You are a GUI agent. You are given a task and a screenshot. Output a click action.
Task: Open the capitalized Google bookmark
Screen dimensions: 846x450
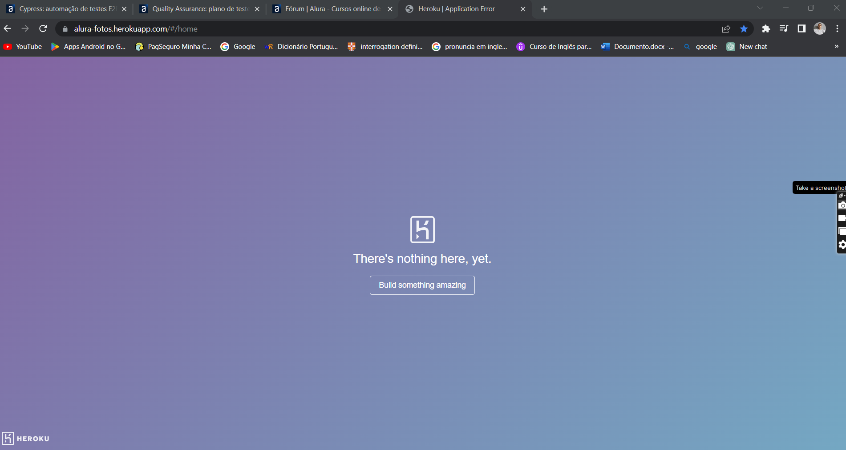coord(238,46)
